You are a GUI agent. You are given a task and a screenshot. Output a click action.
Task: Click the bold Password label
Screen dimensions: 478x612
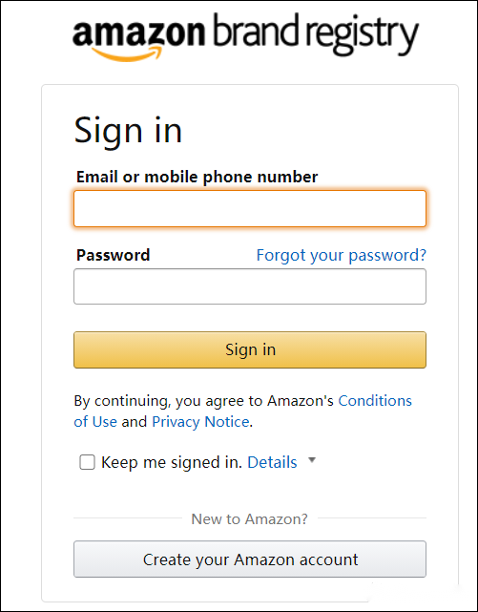point(114,255)
